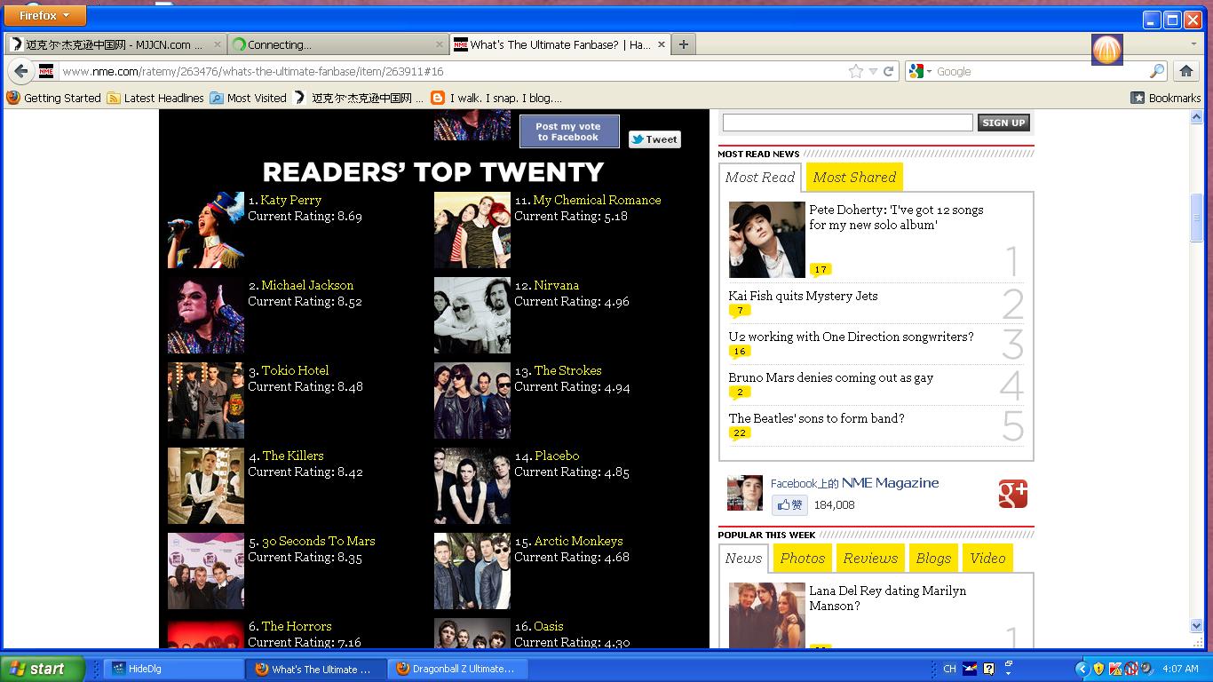Click the Firefox back arrow button
This screenshot has width=1213, height=682.
21,71
